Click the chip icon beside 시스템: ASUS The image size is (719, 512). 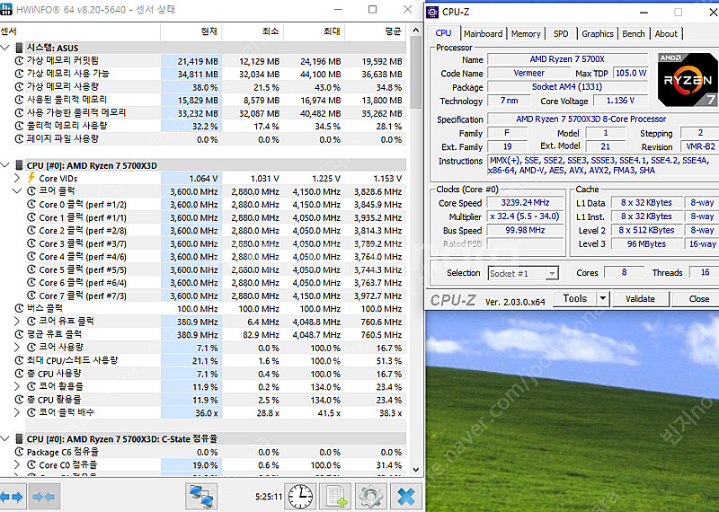pyautogui.click(x=19, y=48)
